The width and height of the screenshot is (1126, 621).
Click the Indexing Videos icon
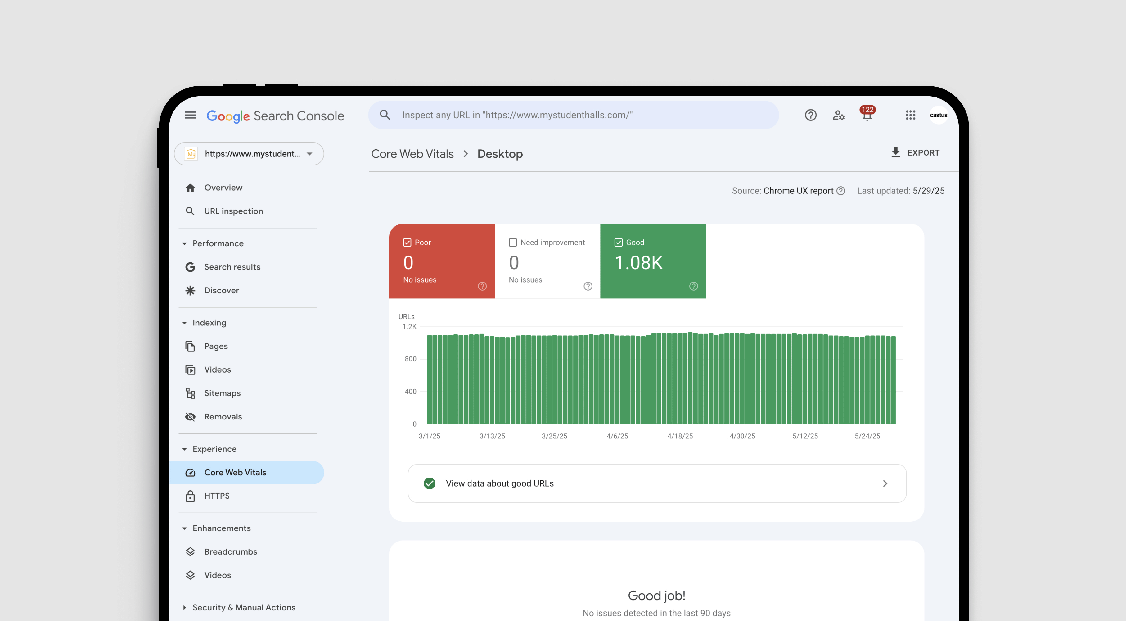pos(190,369)
